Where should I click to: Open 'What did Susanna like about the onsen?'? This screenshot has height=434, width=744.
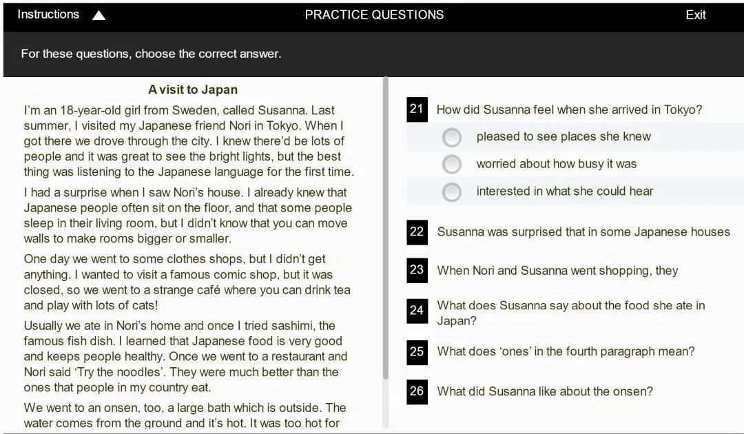coord(544,391)
